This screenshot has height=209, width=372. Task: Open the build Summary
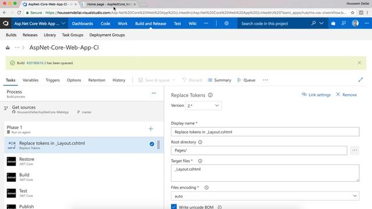(219, 80)
